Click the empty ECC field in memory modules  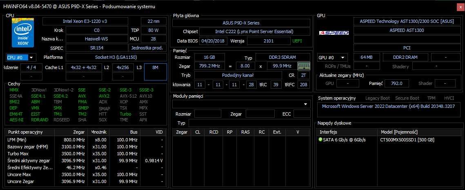(302, 114)
